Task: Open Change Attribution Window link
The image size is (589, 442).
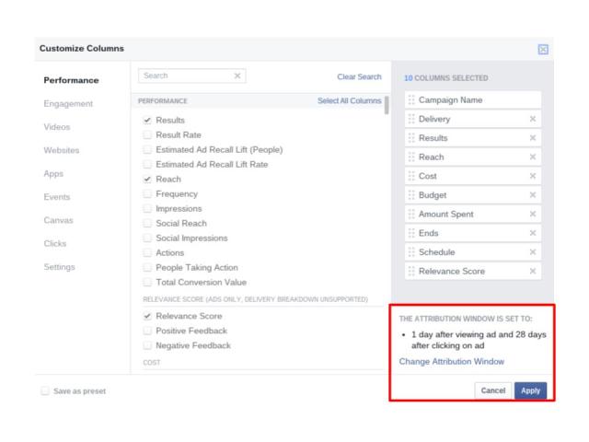Action: (452, 362)
